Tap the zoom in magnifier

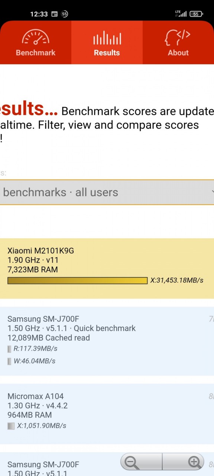pos(194,463)
